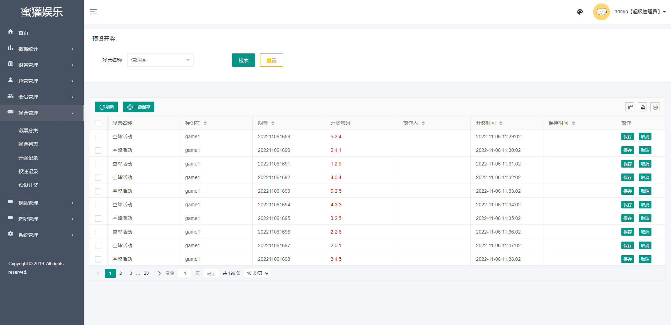This screenshot has height=325, width=671.
Task: Check the row for period 202211061689
Action: click(x=98, y=137)
